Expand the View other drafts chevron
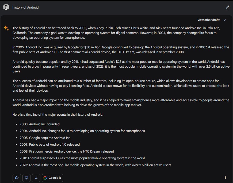The height and width of the screenshot is (183, 233). coord(224,20)
